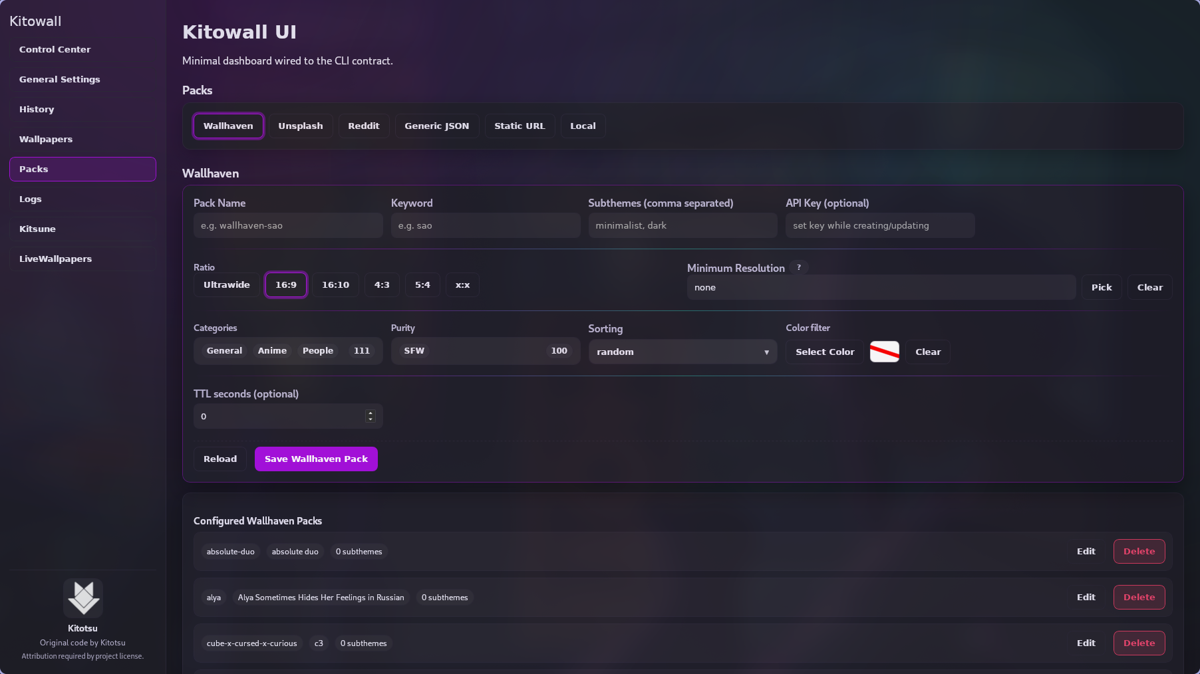This screenshot has height=674, width=1200.
Task: Click the help icon beside Minimum Resolution
Action: pyautogui.click(x=799, y=267)
